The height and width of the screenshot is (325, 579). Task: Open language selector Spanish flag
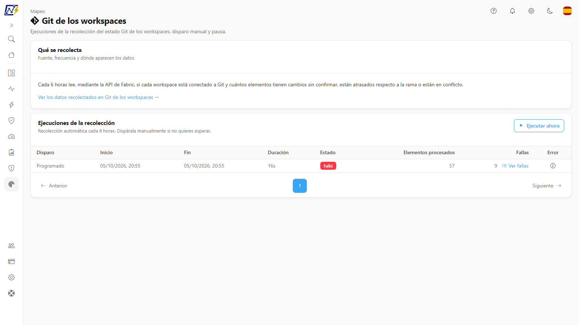(x=567, y=11)
